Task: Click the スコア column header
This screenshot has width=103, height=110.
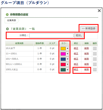Action: (52, 43)
